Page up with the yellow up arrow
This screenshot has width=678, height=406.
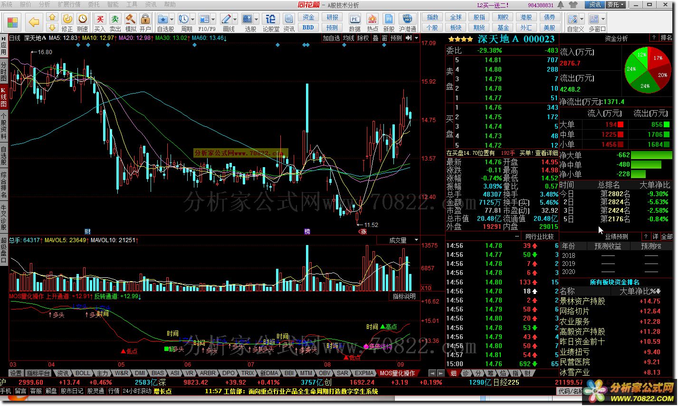[x=52, y=17]
